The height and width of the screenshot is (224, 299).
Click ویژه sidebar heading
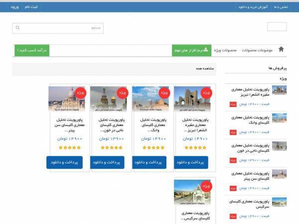pos(283,79)
